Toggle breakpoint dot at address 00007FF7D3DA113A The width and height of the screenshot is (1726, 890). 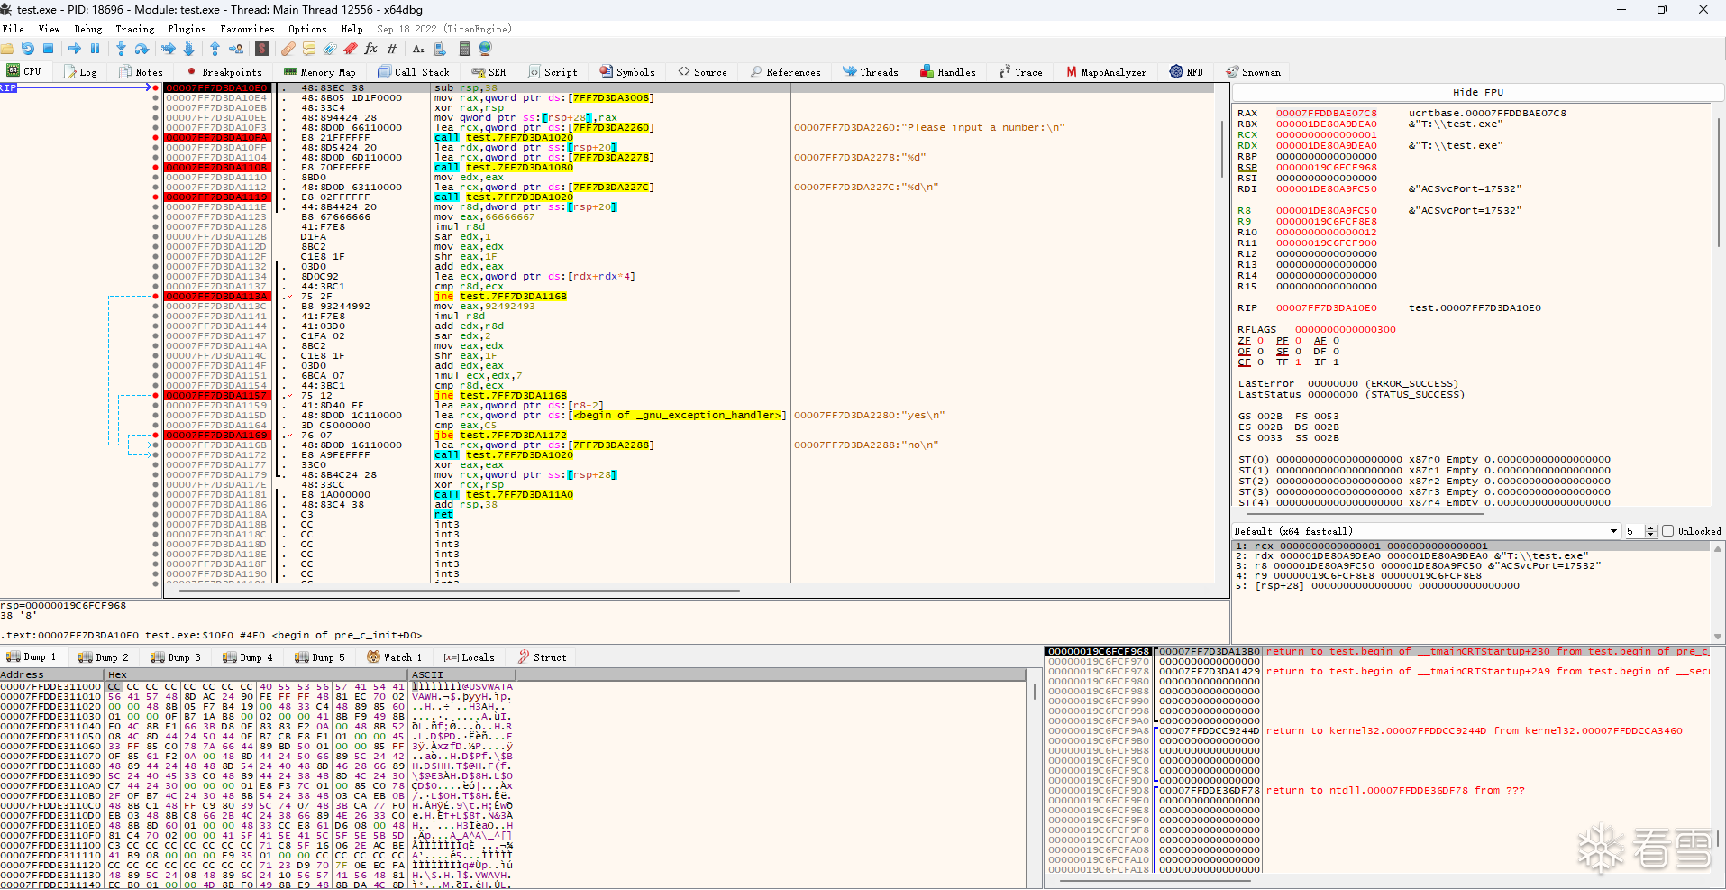156,297
